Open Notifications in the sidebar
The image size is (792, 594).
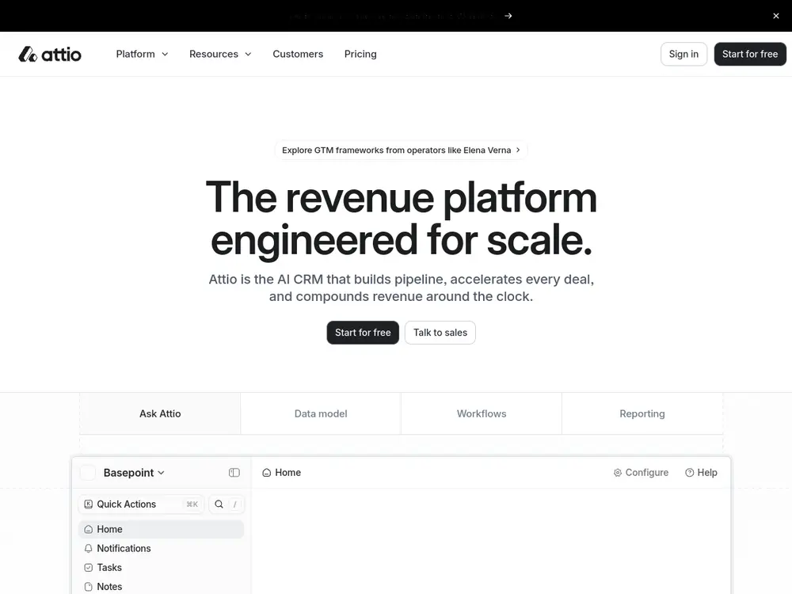161,549
